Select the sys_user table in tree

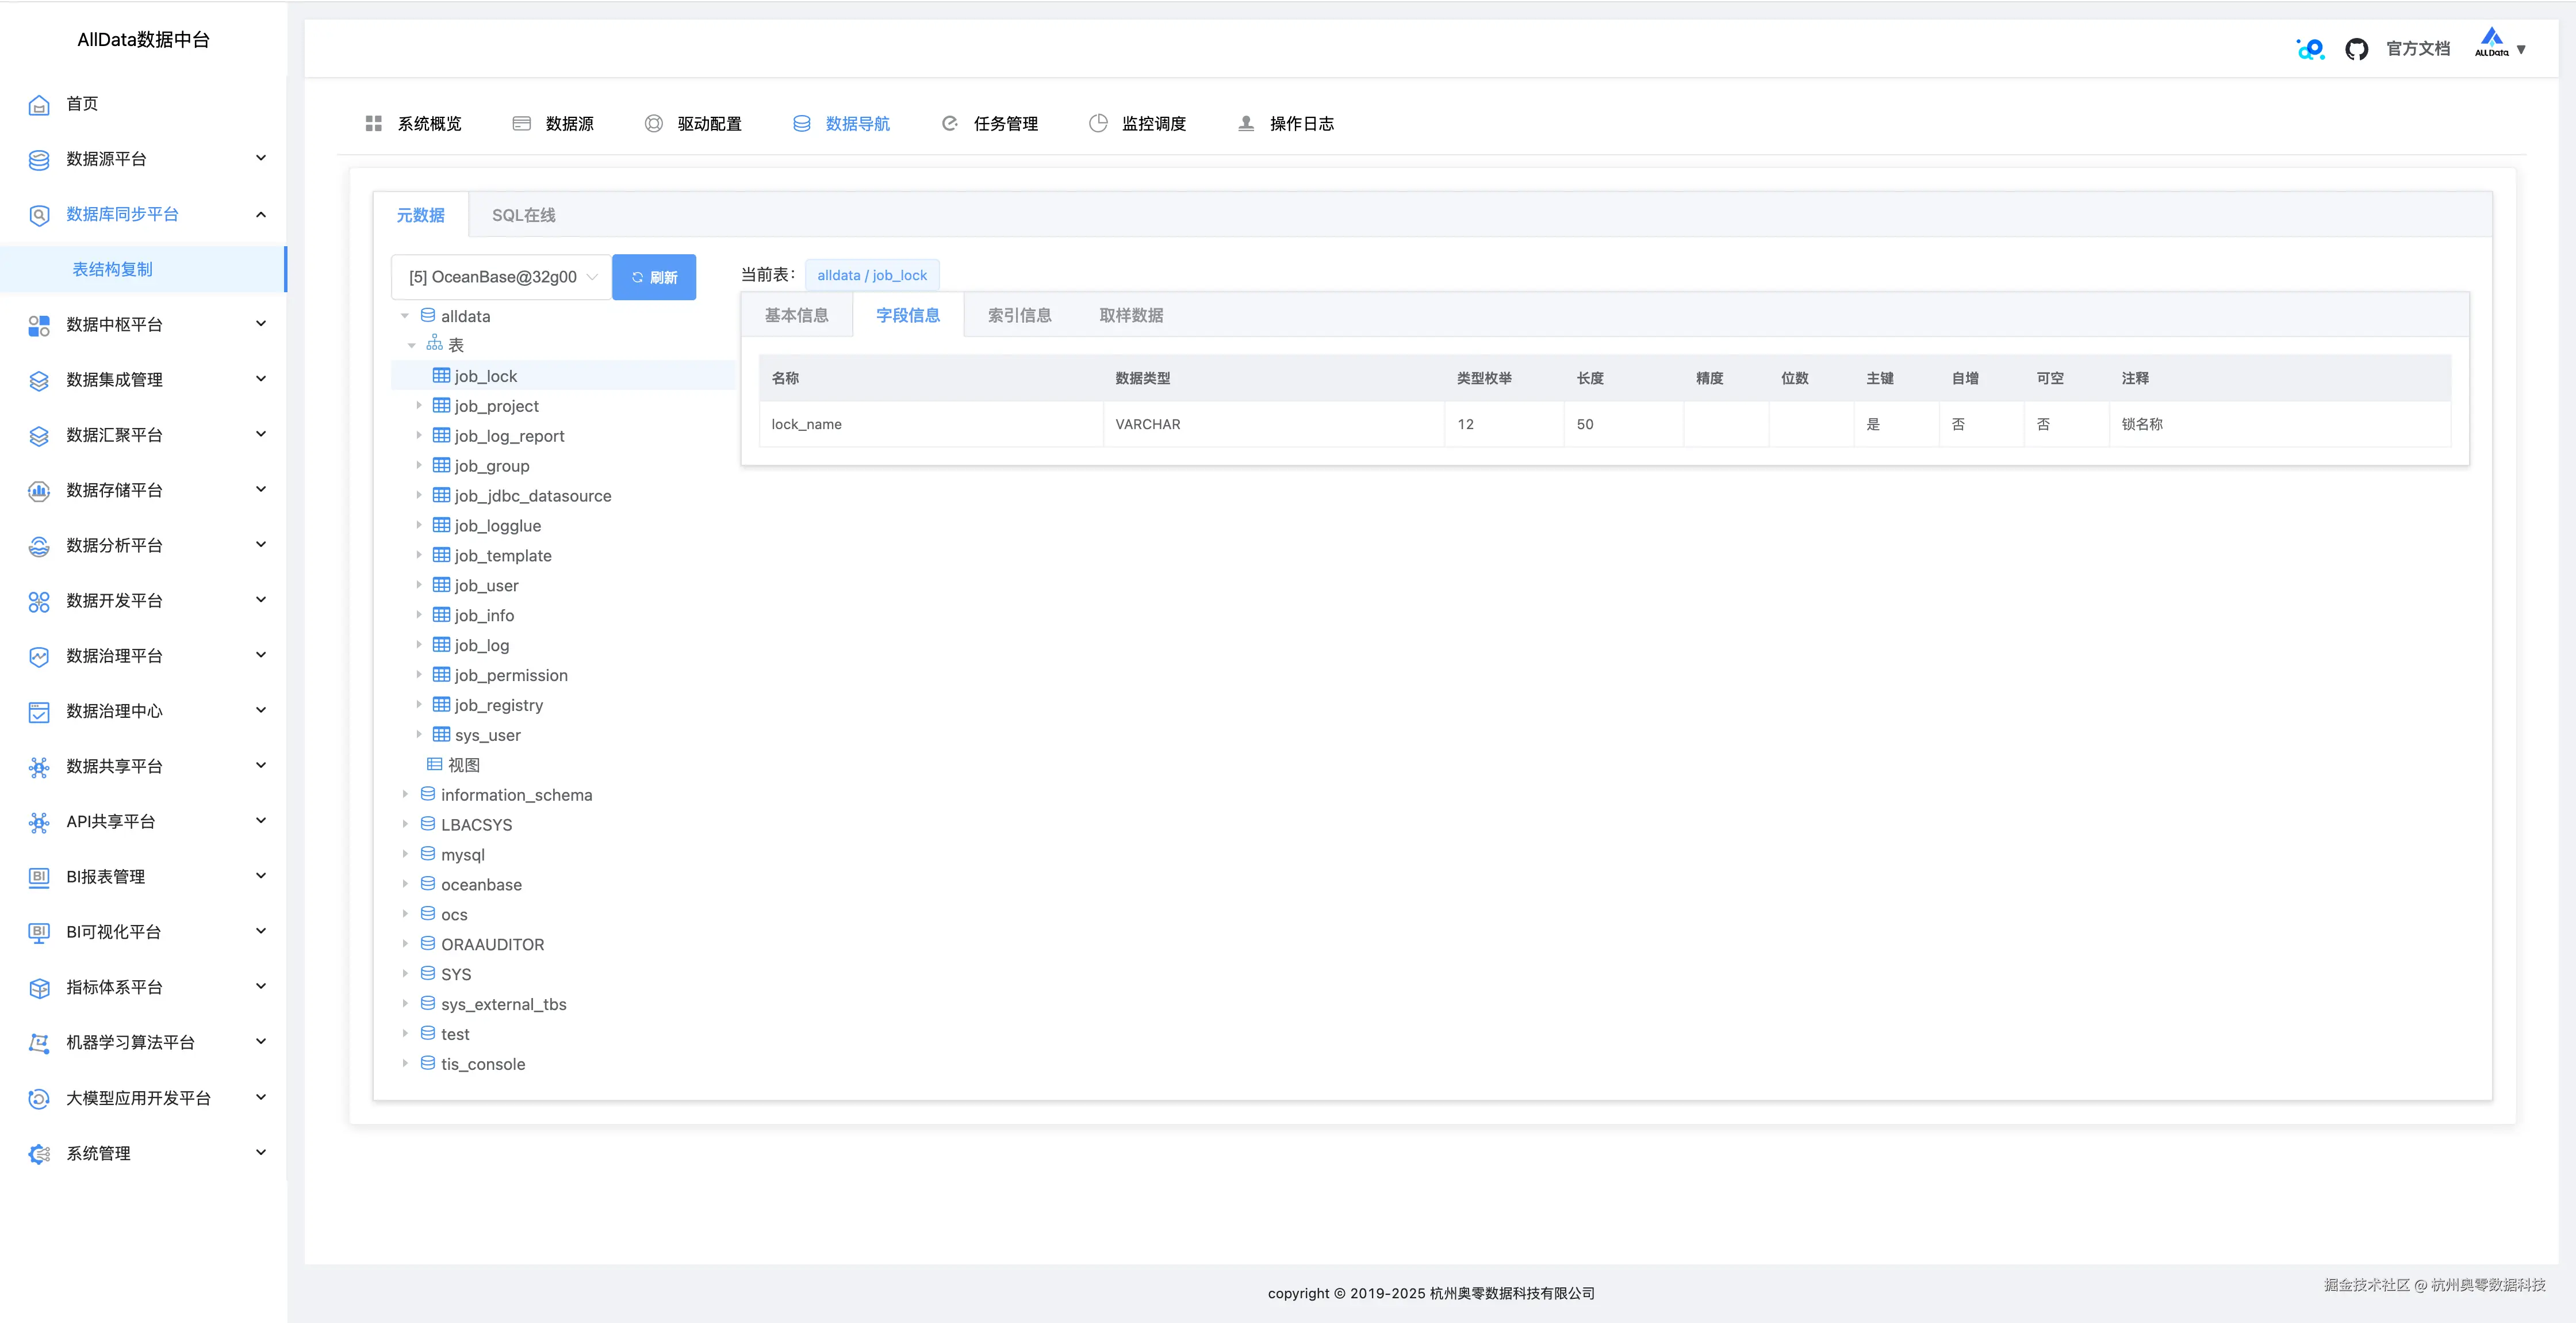(487, 735)
